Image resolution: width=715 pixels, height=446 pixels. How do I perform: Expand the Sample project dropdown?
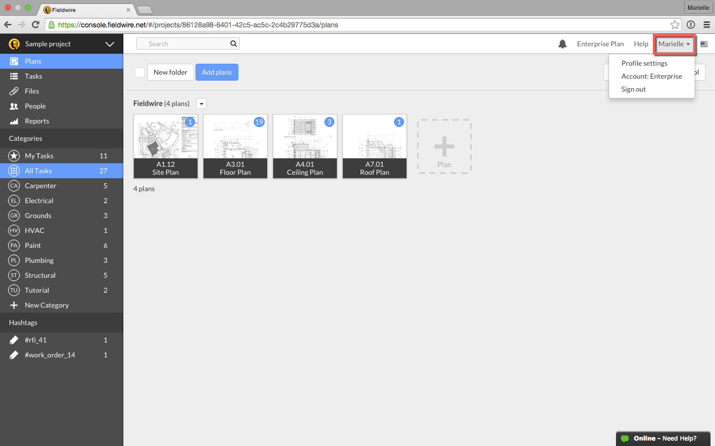tap(110, 44)
